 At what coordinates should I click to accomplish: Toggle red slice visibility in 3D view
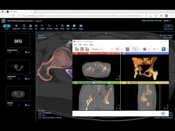point(78,53)
